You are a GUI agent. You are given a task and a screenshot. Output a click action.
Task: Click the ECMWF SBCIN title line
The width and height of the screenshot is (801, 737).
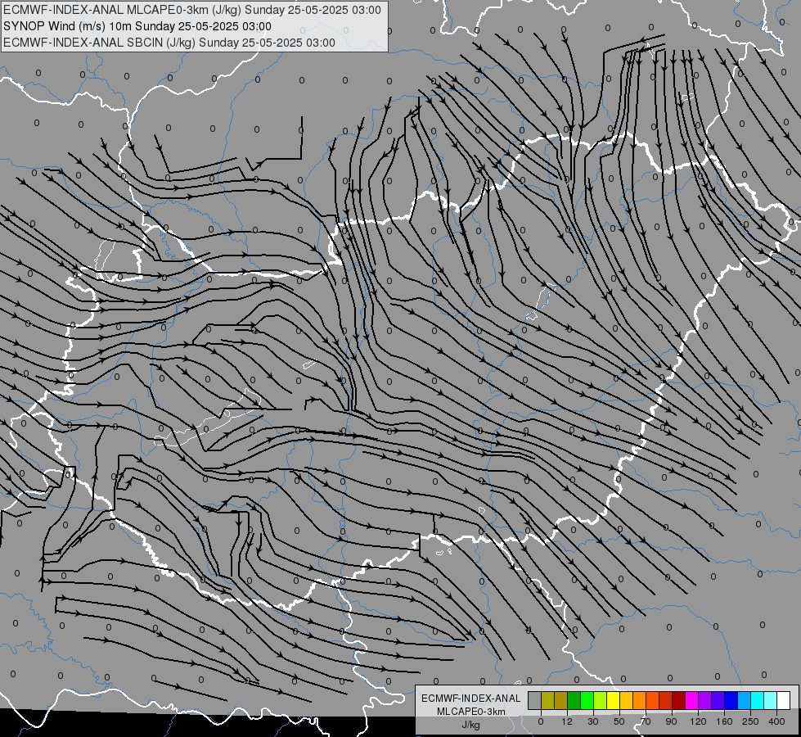coord(169,43)
